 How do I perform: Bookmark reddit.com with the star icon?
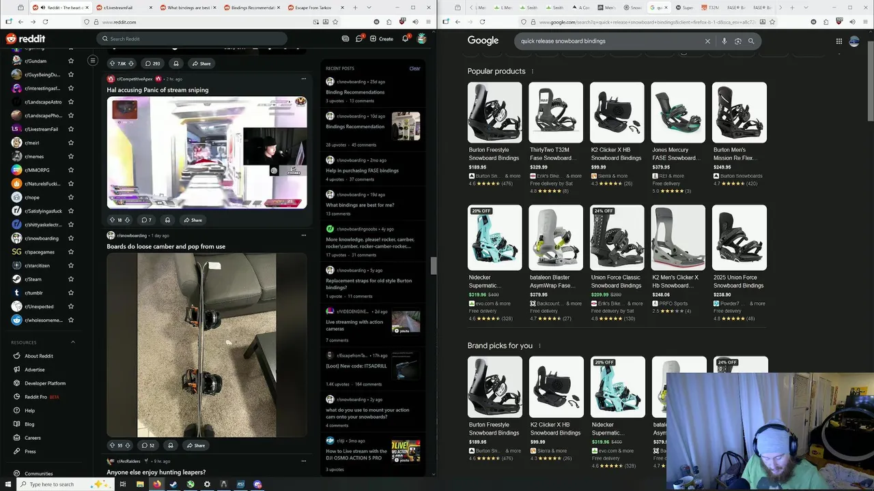[x=335, y=22]
